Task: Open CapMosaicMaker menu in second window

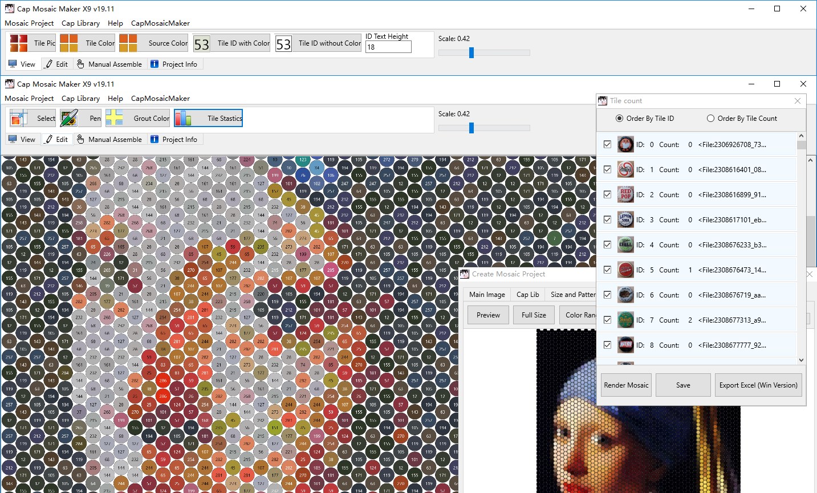Action: (160, 98)
